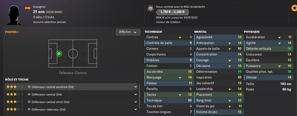
Task: Click the arrow icon next to Centres
Action: click(180, 37)
